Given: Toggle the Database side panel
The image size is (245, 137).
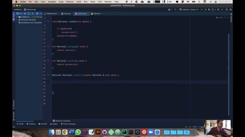Looking at the screenshot, I should point(231,18).
